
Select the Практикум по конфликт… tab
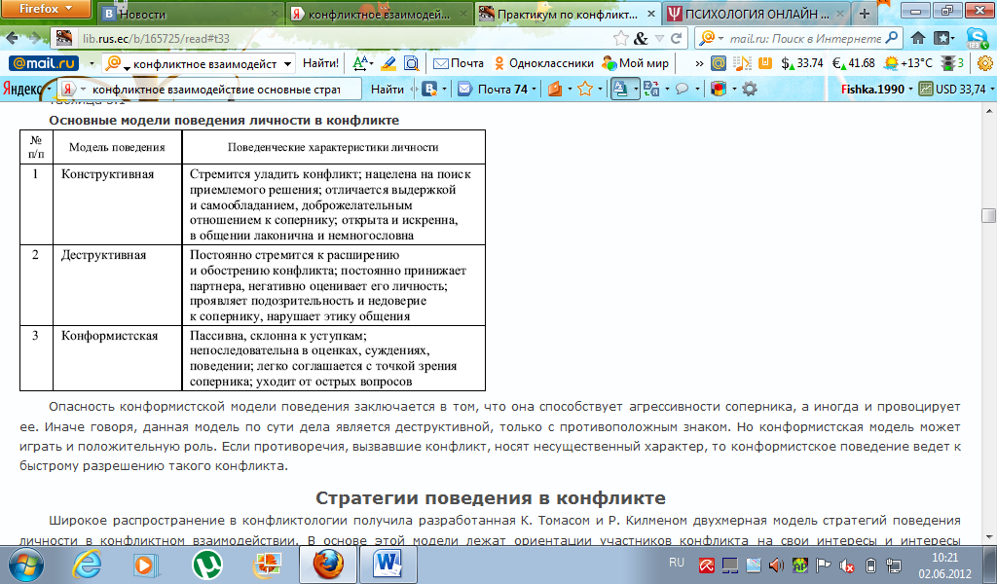(x=568, y=14)
